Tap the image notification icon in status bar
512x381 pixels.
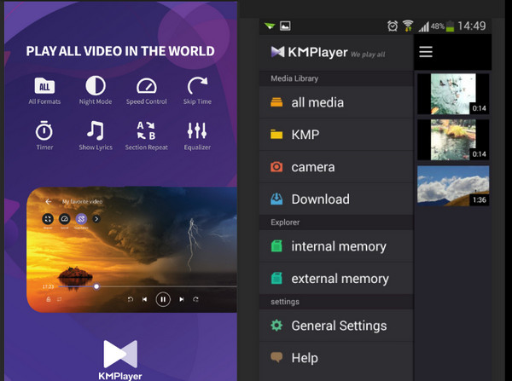click(x=285, y=26)
